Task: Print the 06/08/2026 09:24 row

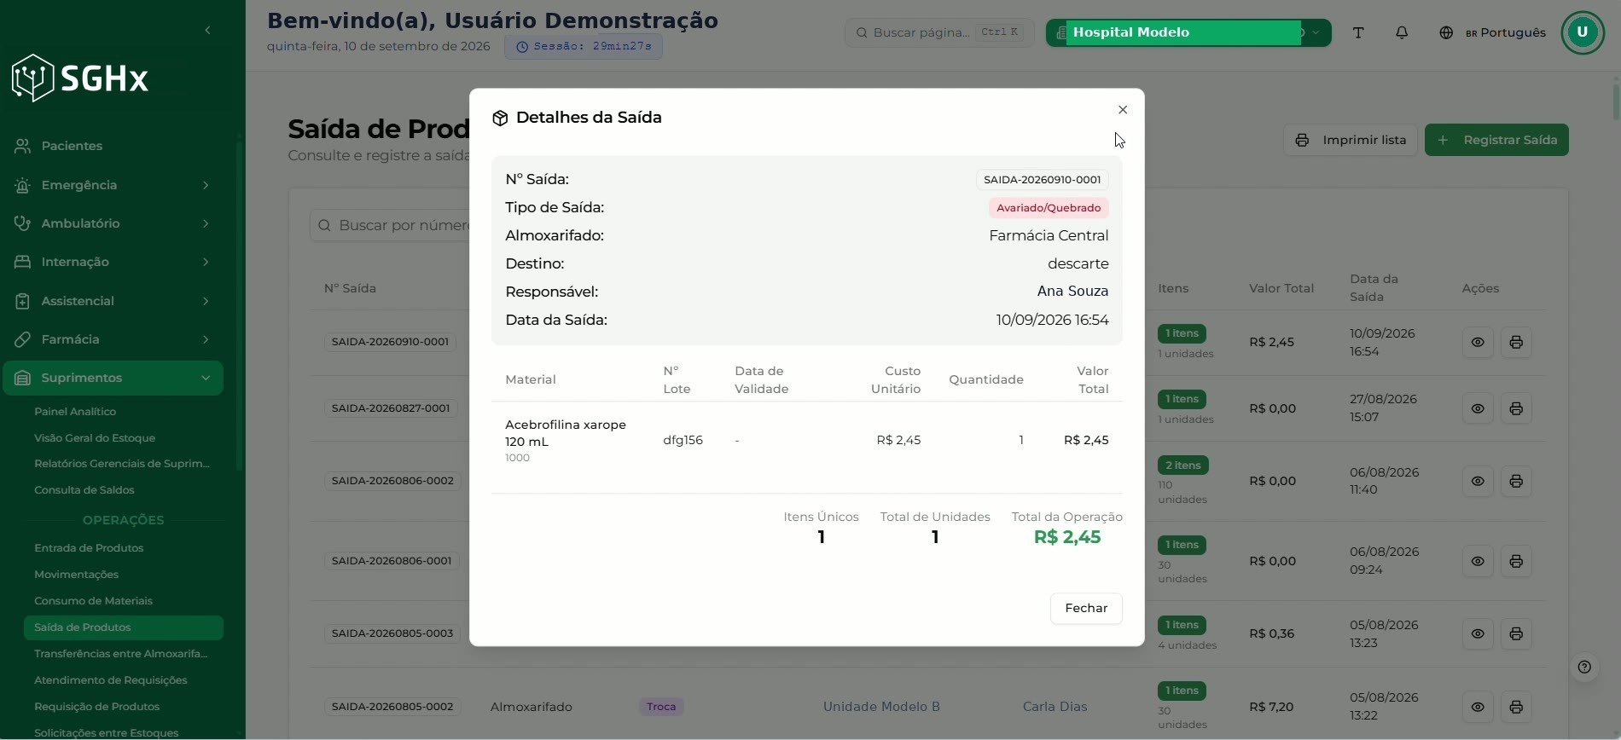Action: 1516,561
